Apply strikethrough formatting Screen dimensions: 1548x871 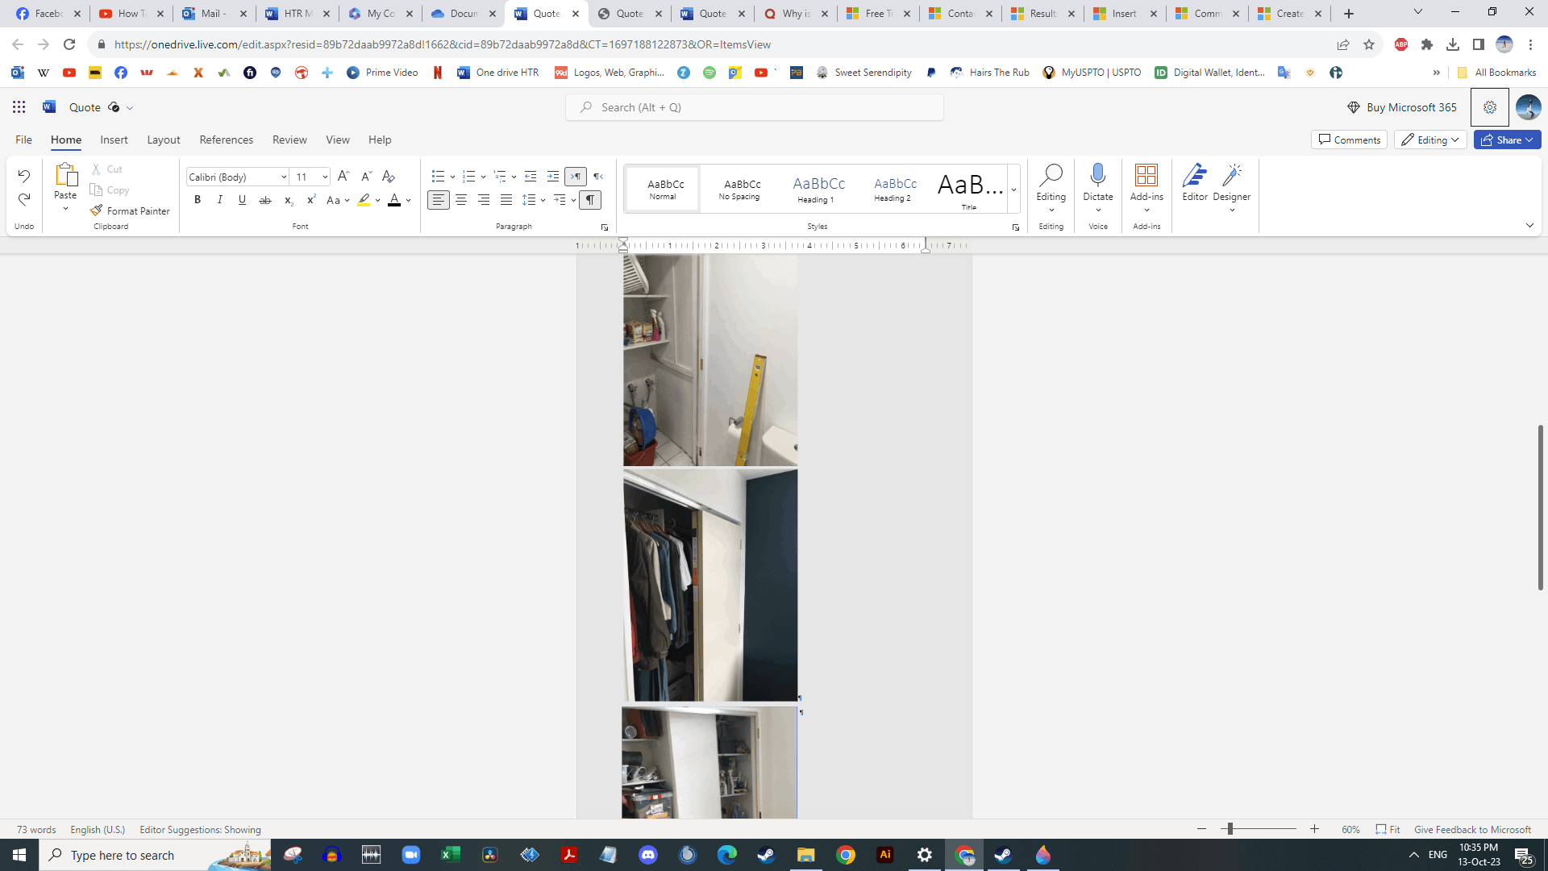click(x=264, y=200)
